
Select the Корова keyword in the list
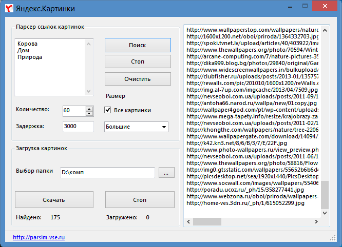(27, 44)
